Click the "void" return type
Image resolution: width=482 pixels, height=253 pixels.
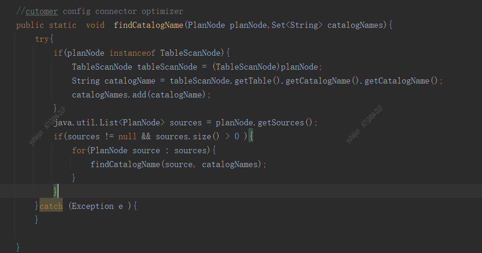95,25
